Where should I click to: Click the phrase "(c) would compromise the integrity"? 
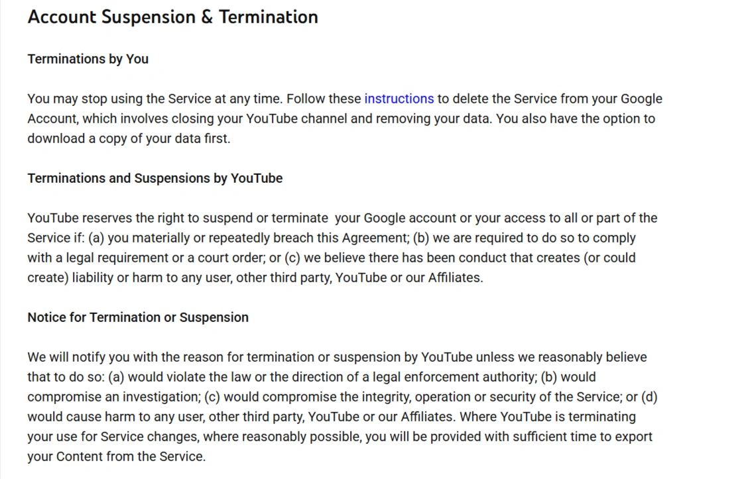pos(292,397)
